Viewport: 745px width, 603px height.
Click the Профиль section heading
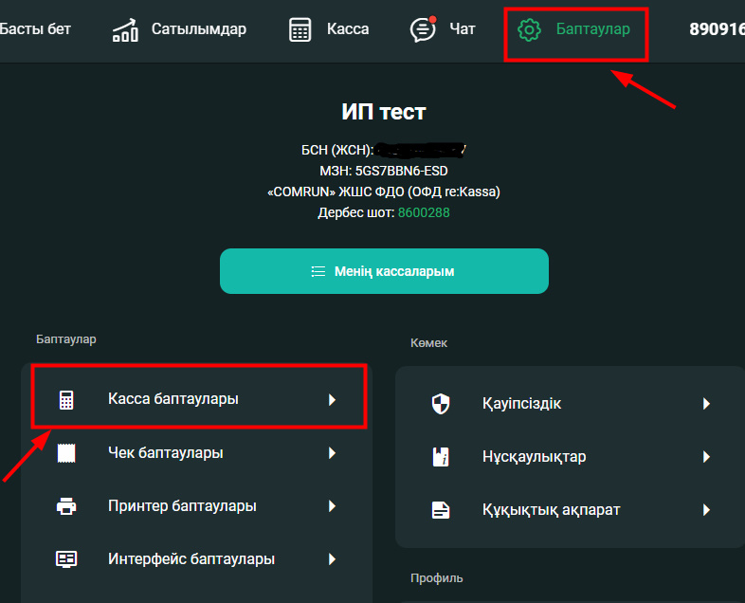click(437, 578)
